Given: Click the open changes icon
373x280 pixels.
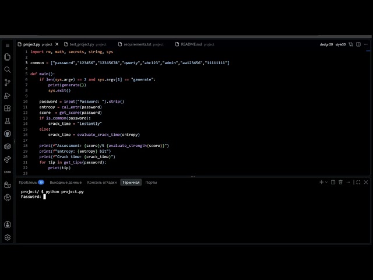Looking at the screenshot, I should point(351,44).
